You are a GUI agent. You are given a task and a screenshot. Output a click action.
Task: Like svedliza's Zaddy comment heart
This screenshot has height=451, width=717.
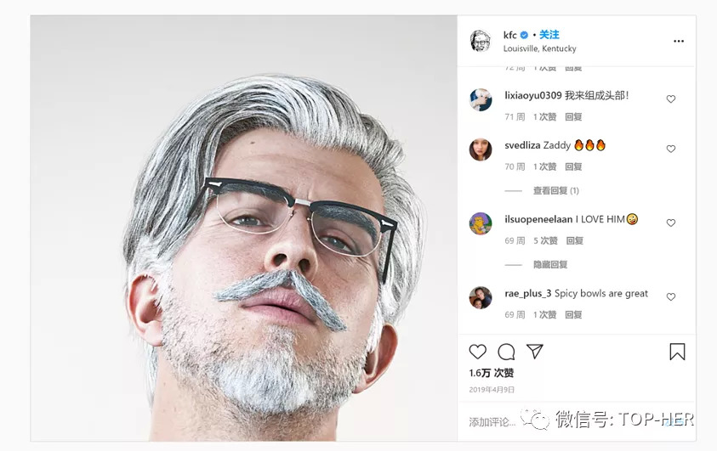(x=671, y=149)
